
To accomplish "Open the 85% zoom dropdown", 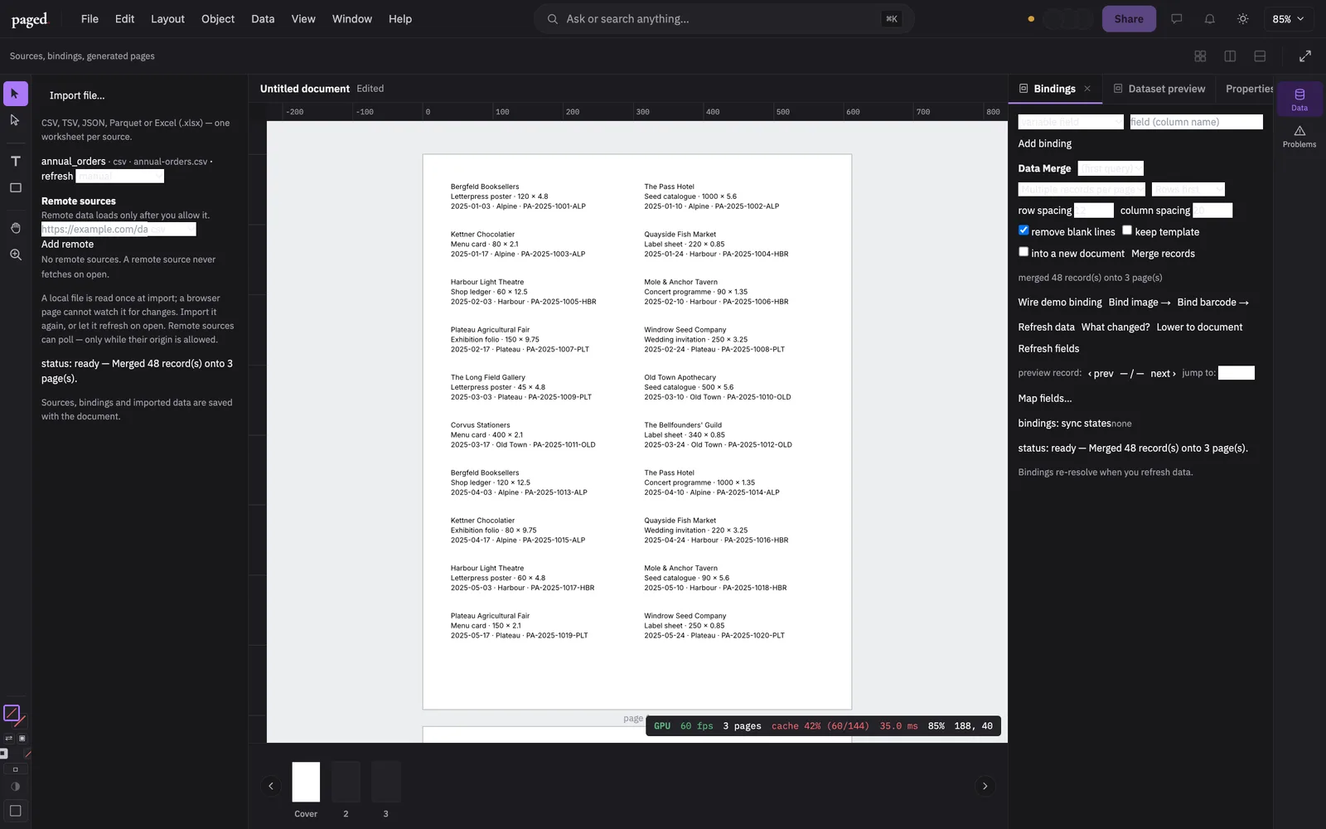I will (1288, 19).
